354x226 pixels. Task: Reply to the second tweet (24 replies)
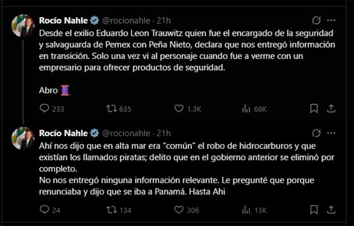pos(44,209)
